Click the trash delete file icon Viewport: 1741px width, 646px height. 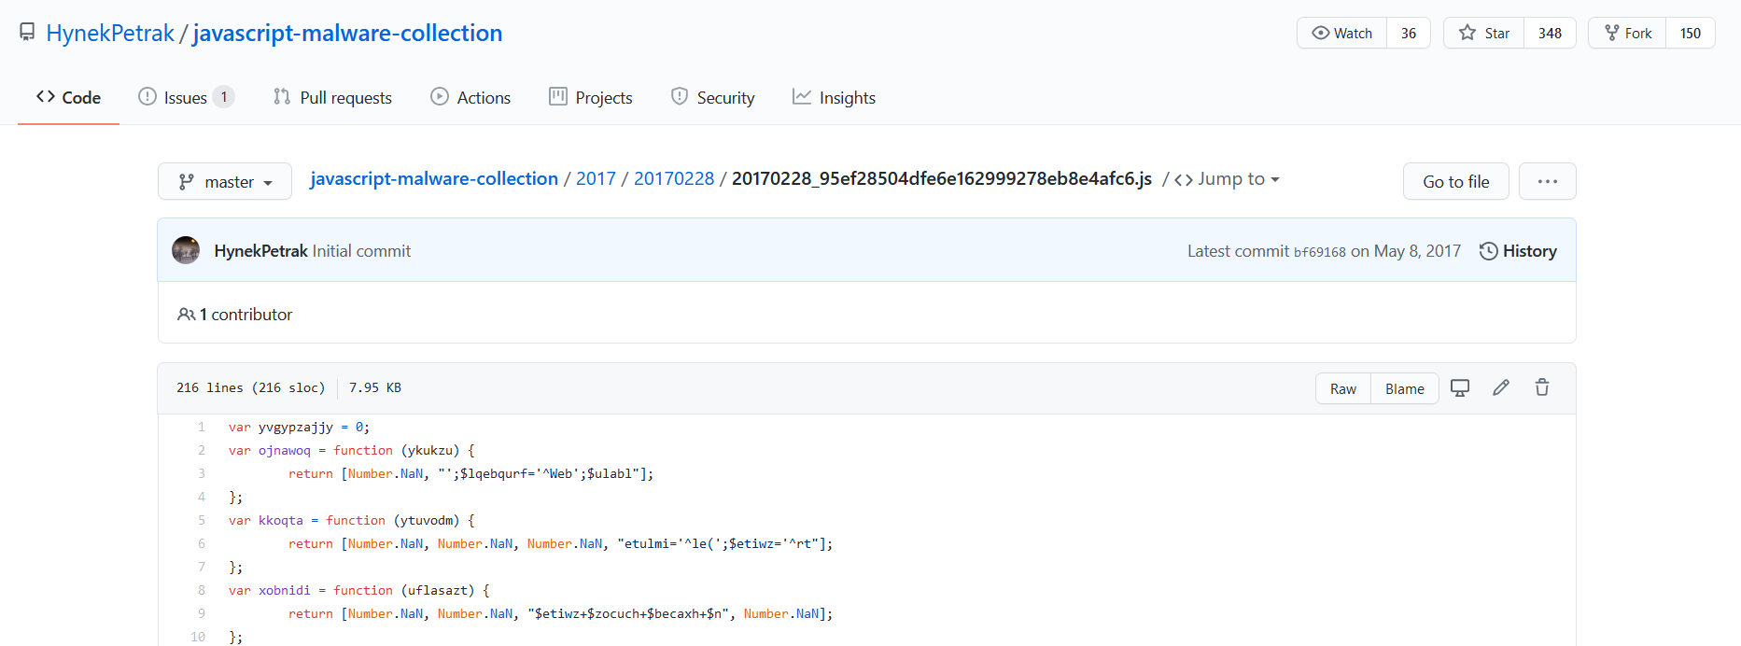pos(1542,388)
